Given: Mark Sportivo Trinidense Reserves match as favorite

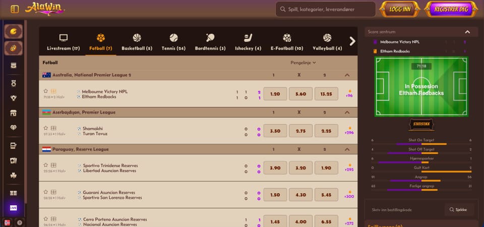Looking at the screenshot, I should click(x=46, y=165).
